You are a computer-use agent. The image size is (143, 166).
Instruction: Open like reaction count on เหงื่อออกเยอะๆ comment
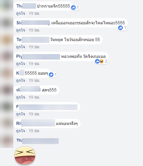pos(125,28)
